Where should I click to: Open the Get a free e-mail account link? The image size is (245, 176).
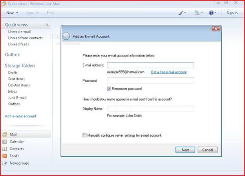click(x=169, y=72)
